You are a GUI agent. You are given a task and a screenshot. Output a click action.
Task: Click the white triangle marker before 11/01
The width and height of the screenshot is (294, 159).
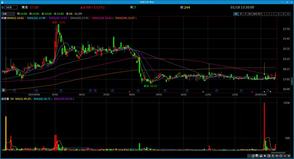(x=203, y=92)
